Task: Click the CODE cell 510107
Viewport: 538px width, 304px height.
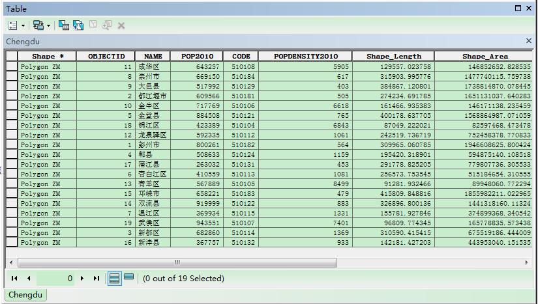Action: pyautogui.click(x=241, y=223)
